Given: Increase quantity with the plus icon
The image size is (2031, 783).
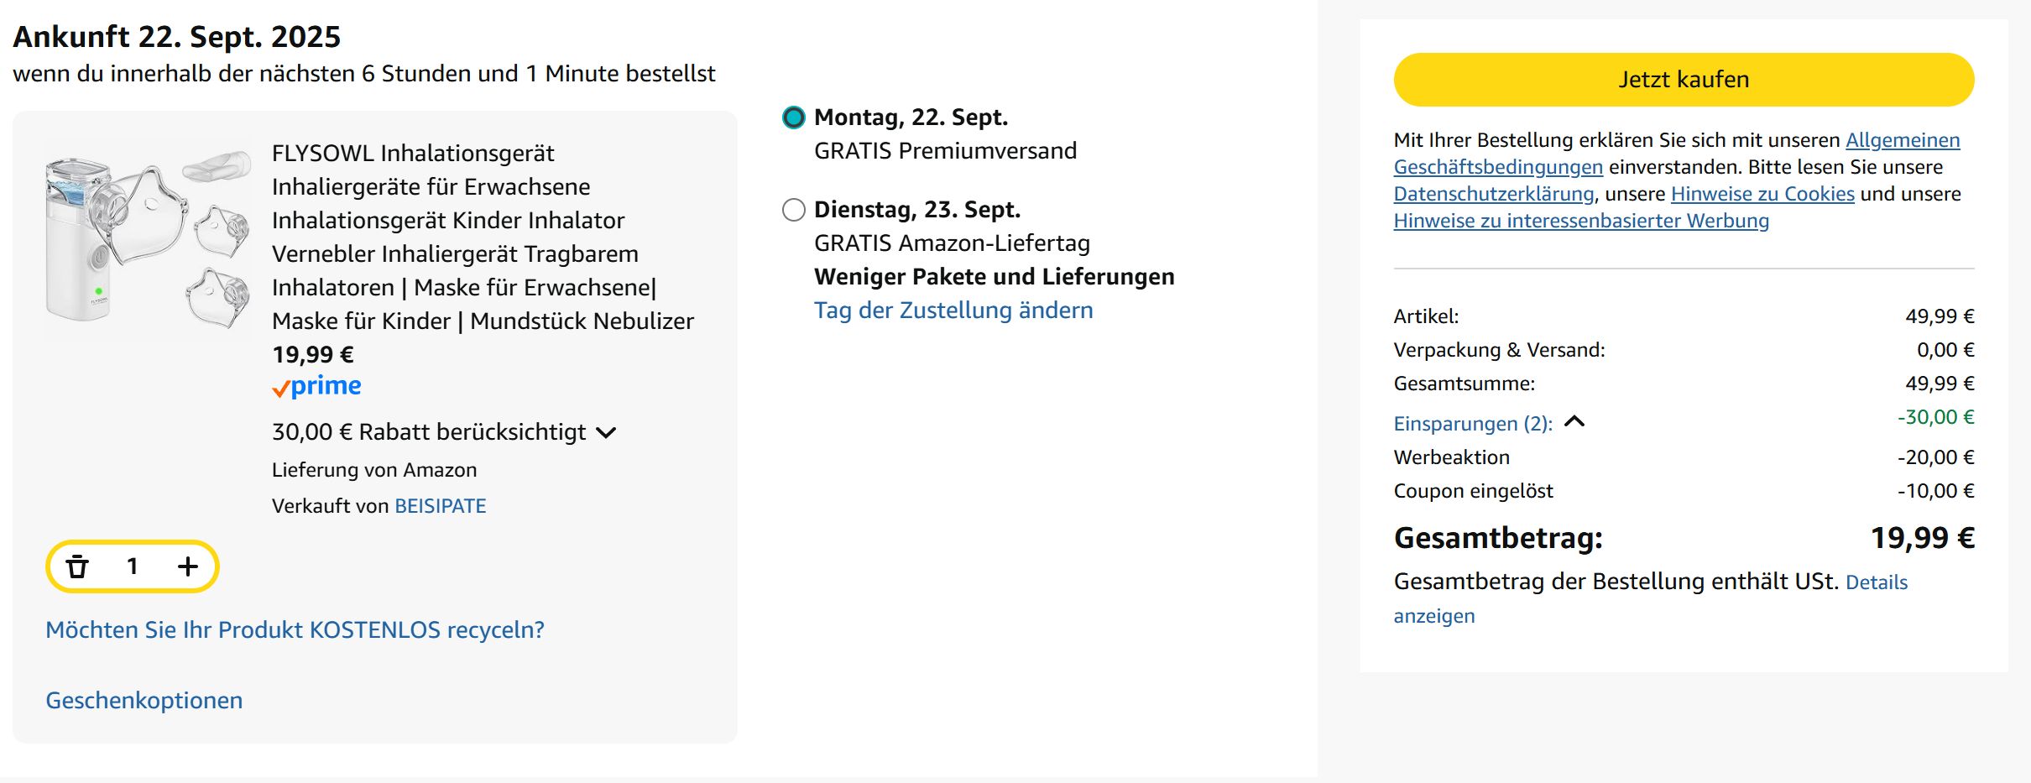Looking at the screenshot, I should (188, 567).
